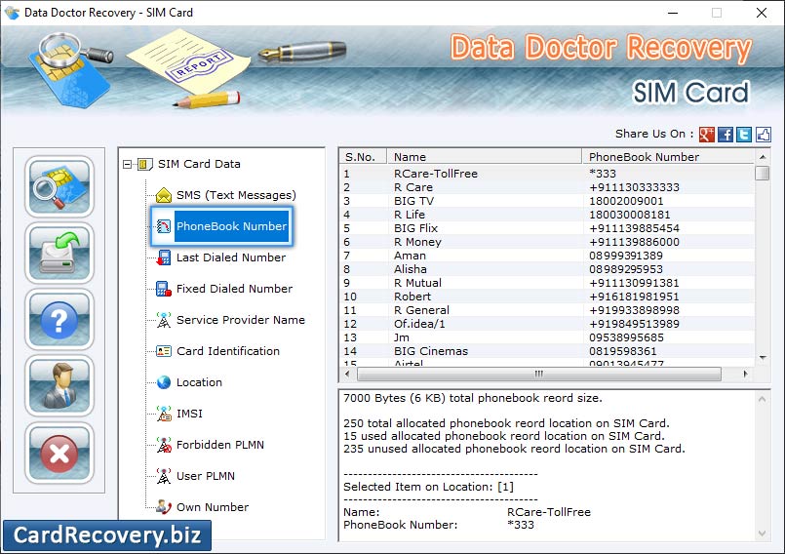Select Own Number tree item

pos(213,507)
